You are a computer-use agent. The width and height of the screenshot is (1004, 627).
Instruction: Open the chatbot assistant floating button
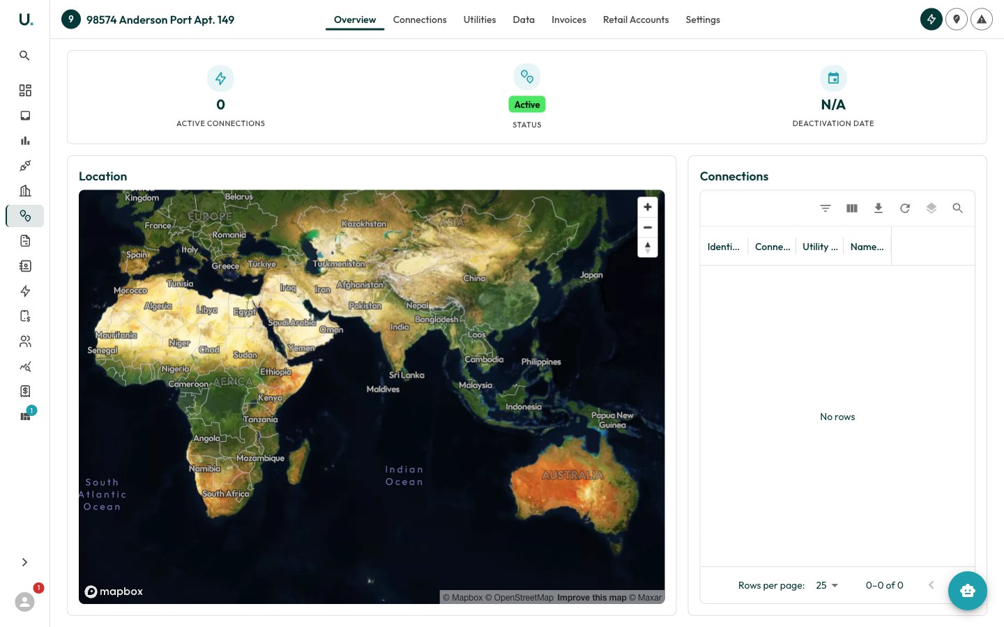tap(968, 591)
